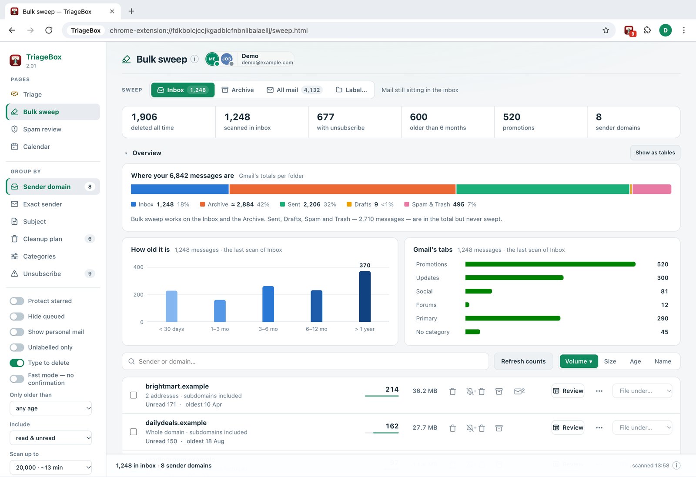Image resolution: width=696 pixels, height=477 pixels.
Task: Open the Scan up to 20,000 dropdown
Action: [x=51, y=467]
